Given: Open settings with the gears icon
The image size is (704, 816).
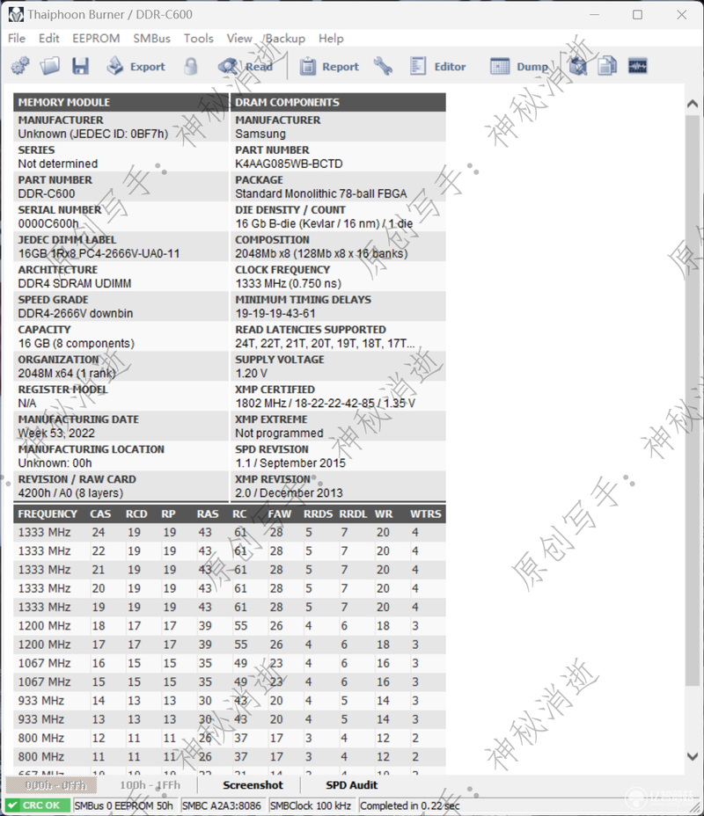Looking at the screenshot, I should pos(20,66).
